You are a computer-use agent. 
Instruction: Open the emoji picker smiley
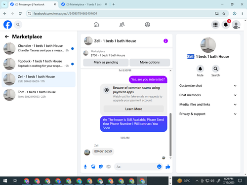[159, 167]
